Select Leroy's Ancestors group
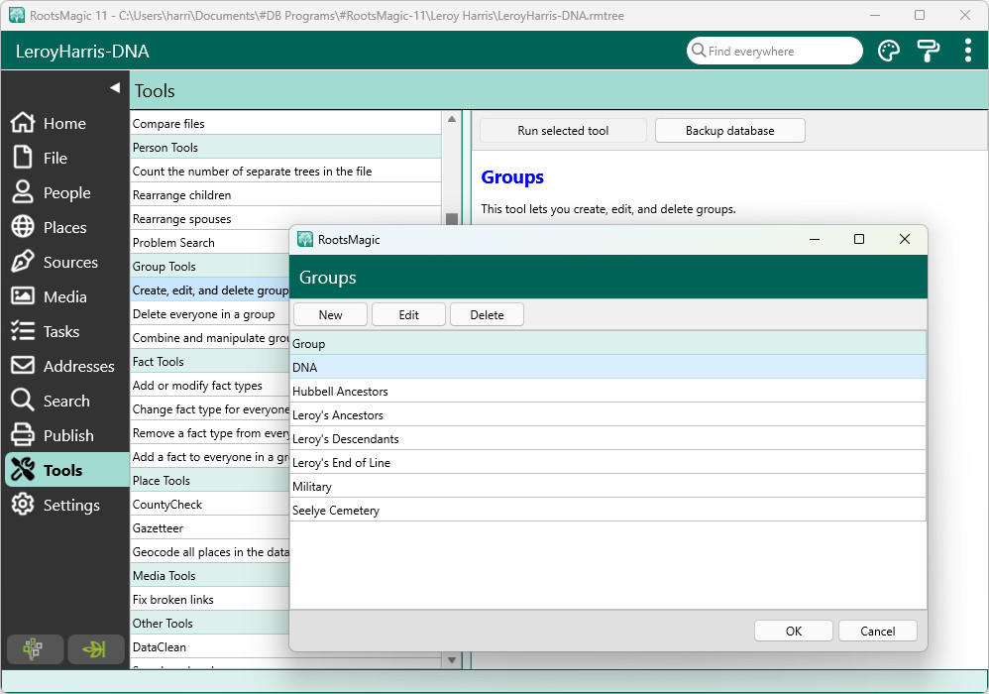 click(x=608, y=415)
